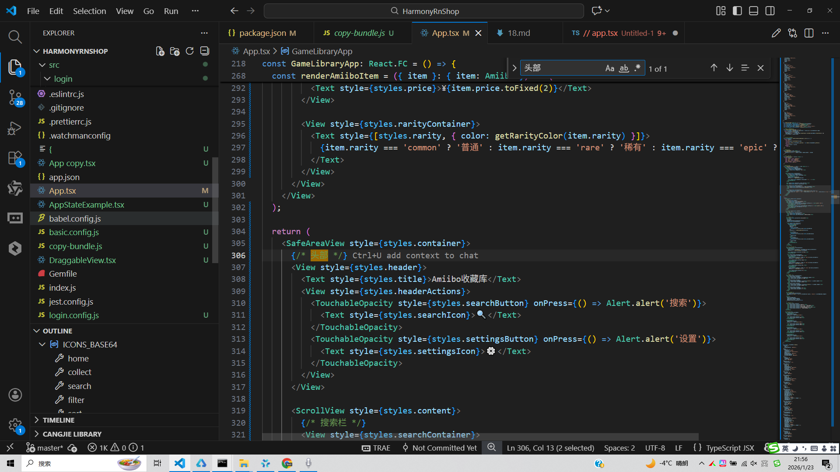Viewport: 840px width, 472px height.
Task: Expand the TIMELINE section
Action: pos(58,420)
